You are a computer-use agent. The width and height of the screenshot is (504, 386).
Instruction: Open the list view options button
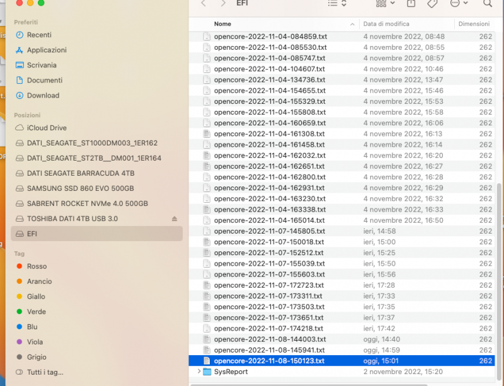click(337, 3)
